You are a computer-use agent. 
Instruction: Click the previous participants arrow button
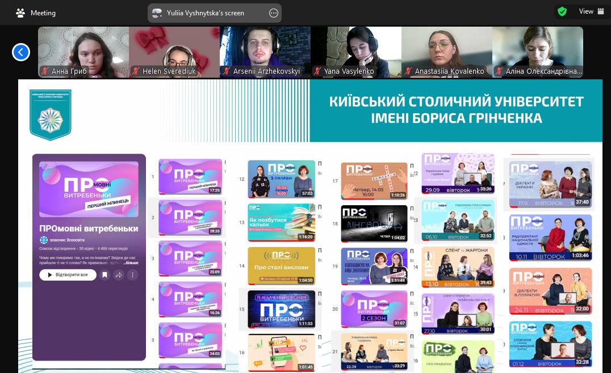[x=21, y=52]
